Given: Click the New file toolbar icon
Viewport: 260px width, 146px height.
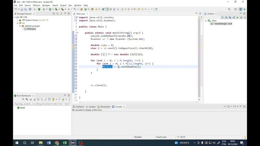Looking at the screenshot, I should tap(16, 9).
